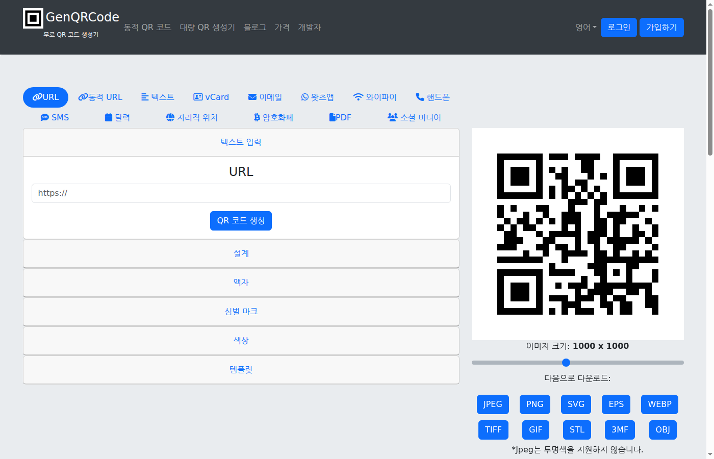Open the PDF QR code generator
The width and height of the screenshot is (714, 459).
pyautogui.click(x=340, y=117)
